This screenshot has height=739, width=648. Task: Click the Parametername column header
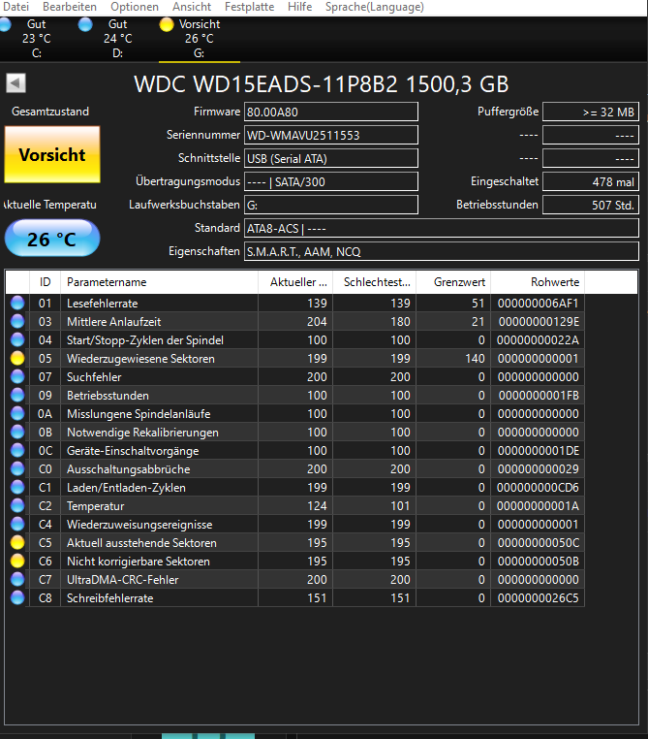click(159, 282)
